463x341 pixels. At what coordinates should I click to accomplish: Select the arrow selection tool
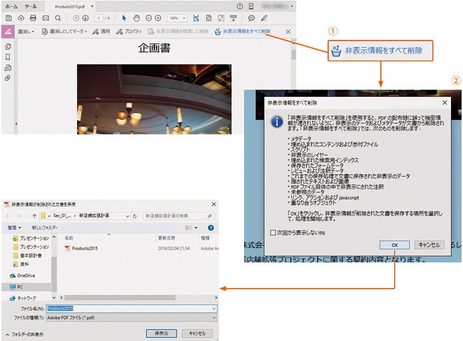pyautogui.click(x=124, y=18)
